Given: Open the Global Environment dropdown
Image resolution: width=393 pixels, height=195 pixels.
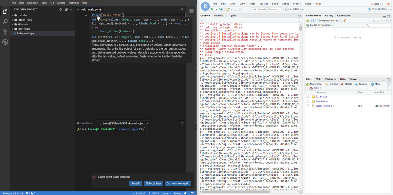Looking at the screenshot, I should click(x=319, y=25).
